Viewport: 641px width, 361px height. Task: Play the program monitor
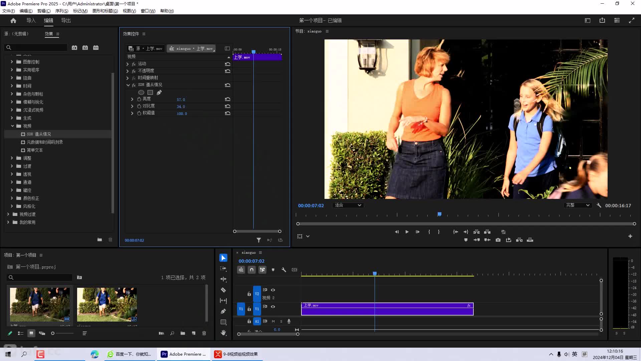[407, 232]
